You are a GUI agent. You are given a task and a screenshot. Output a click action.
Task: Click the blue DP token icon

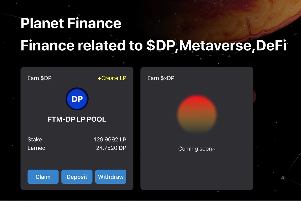[77, 99]
